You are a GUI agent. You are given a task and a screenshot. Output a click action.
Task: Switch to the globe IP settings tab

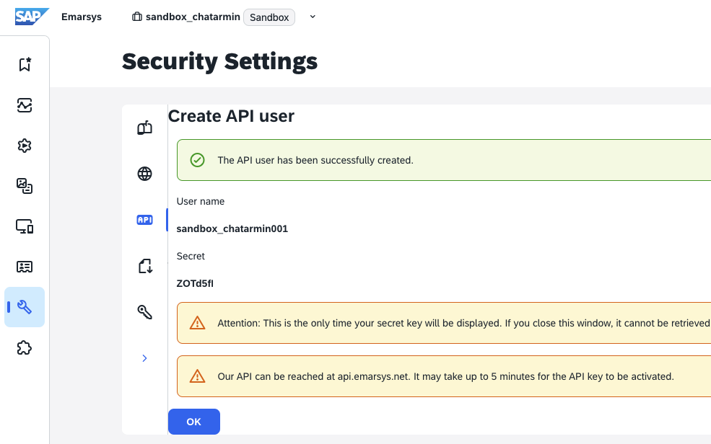click(144, 174)
